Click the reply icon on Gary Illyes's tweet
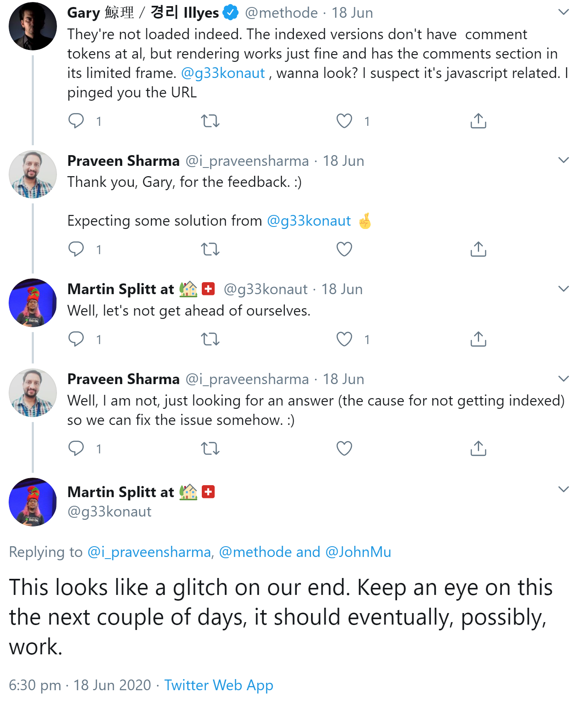Screen dimensions: 581x703 [x=77, y=121]
